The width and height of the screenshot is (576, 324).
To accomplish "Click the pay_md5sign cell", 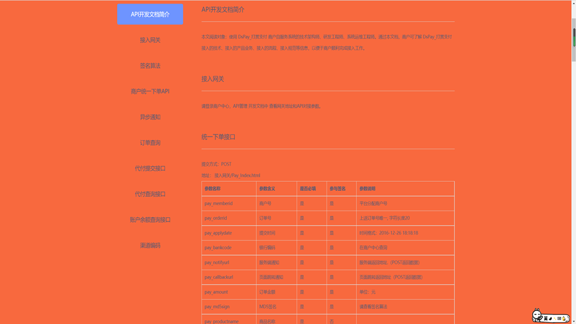I will (229, 307).
